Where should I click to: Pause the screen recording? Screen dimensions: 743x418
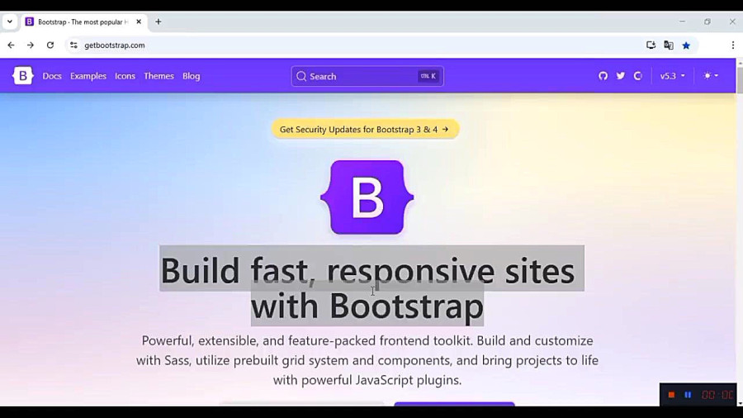coord(688,395)
